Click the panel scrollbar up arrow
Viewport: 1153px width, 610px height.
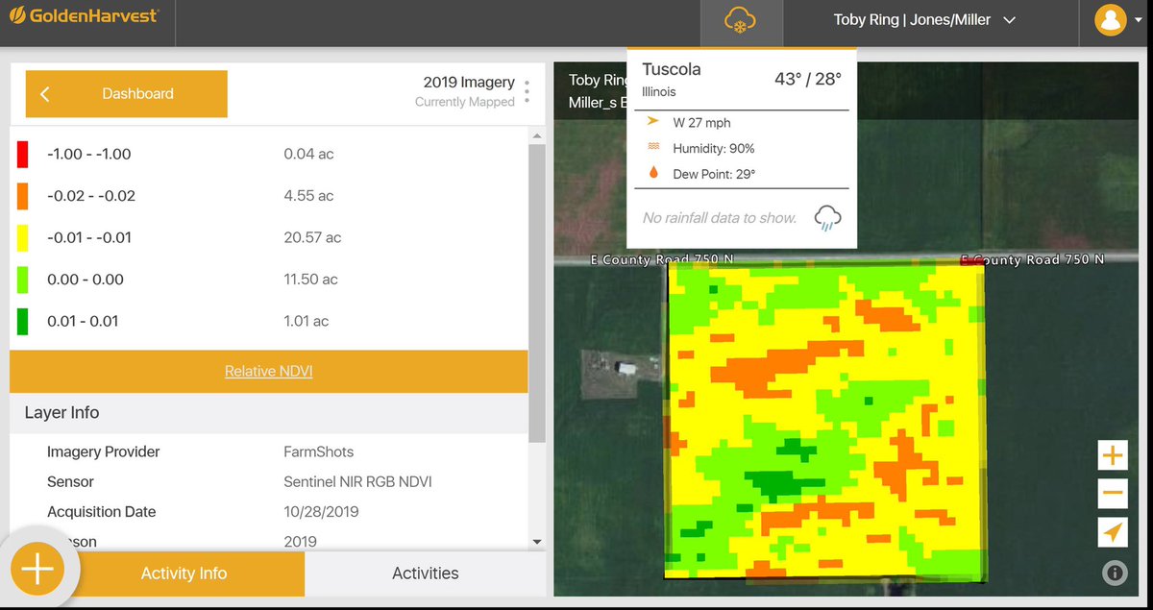point(537,137)
